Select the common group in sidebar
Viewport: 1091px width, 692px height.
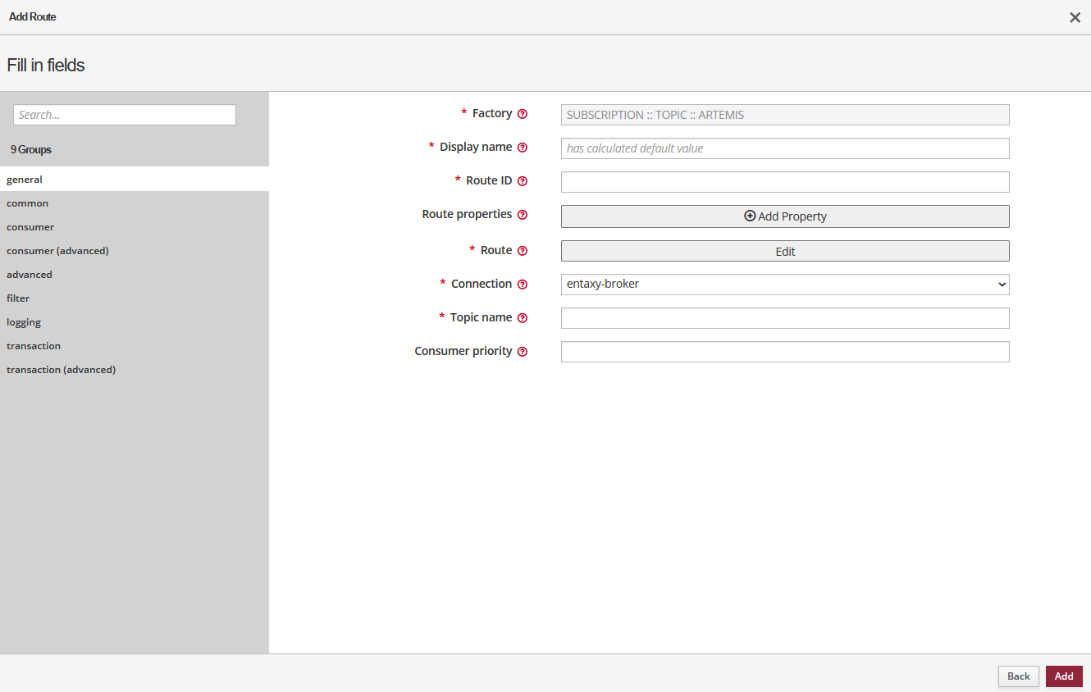coord(28,203)
